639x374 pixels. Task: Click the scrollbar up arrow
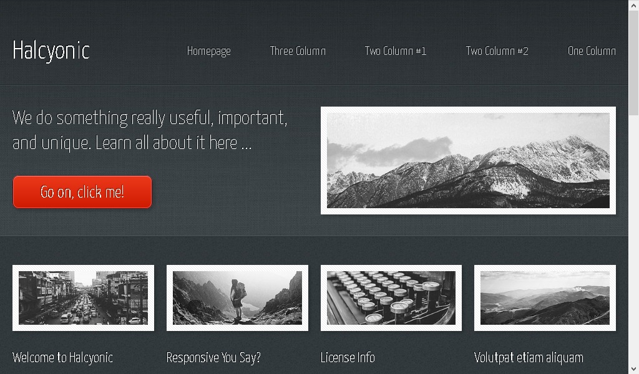pos(634,6)
